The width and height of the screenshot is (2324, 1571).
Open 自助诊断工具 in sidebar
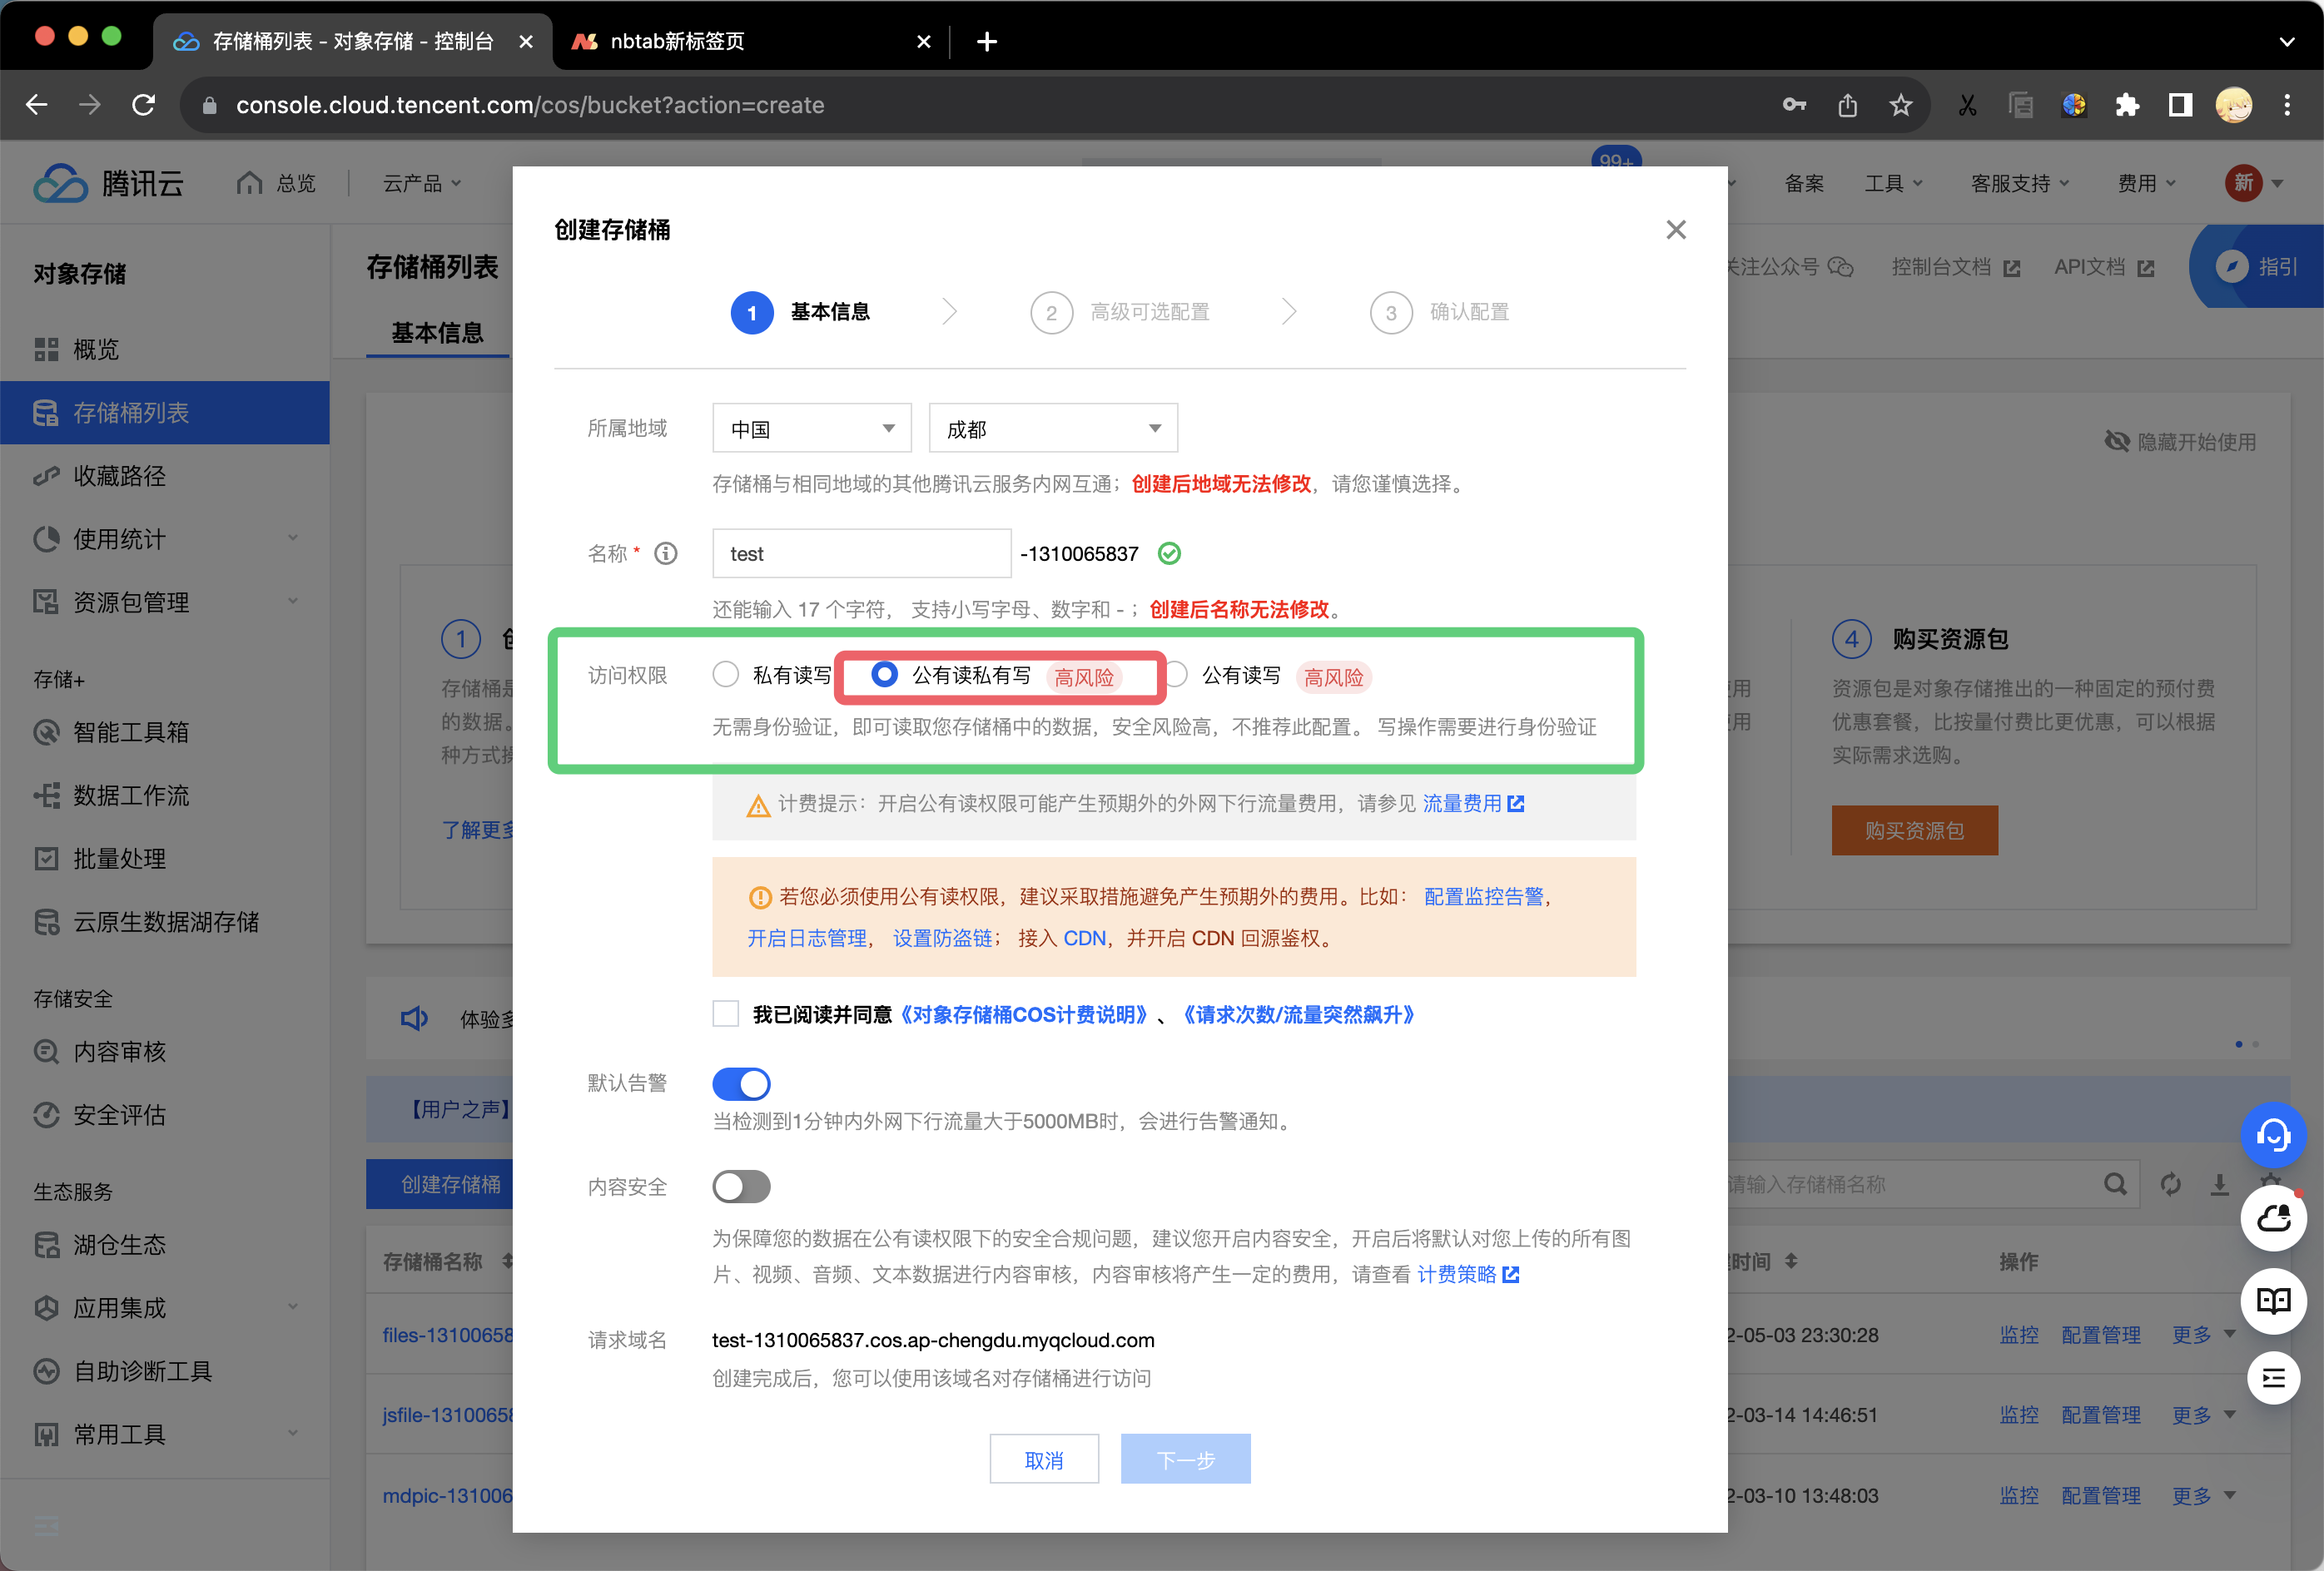click(165, 1371)
